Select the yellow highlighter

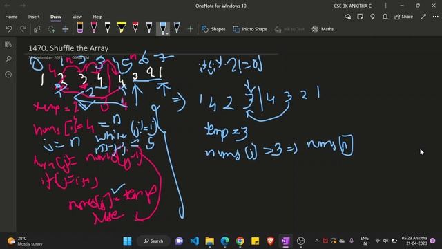point(122,28)
